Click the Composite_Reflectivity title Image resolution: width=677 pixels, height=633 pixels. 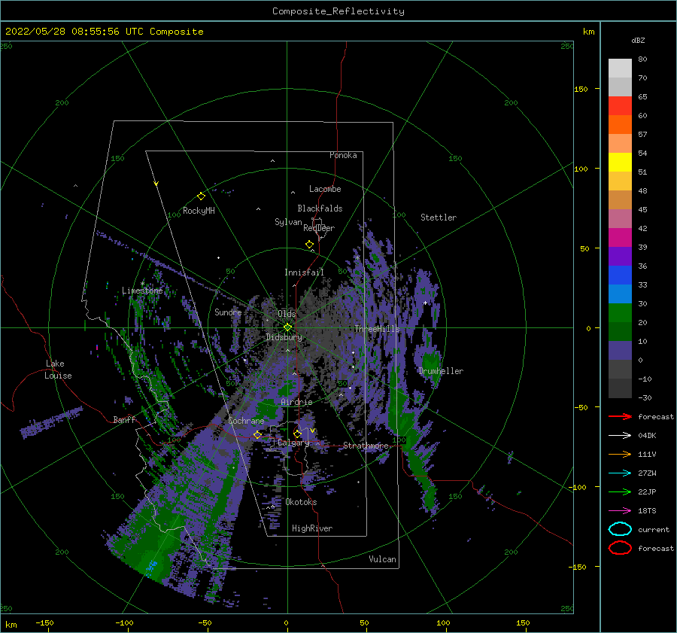pos(338,11)
